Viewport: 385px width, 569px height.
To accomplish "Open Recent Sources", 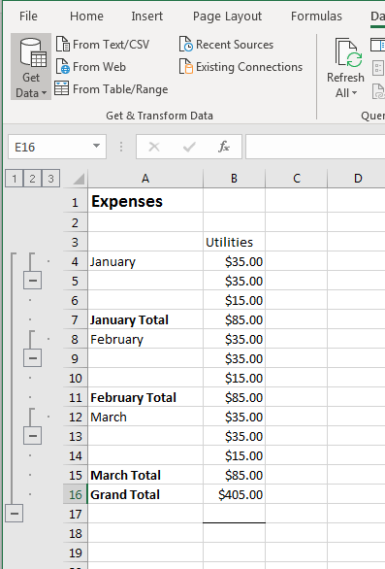I will [x=226, y=45].
